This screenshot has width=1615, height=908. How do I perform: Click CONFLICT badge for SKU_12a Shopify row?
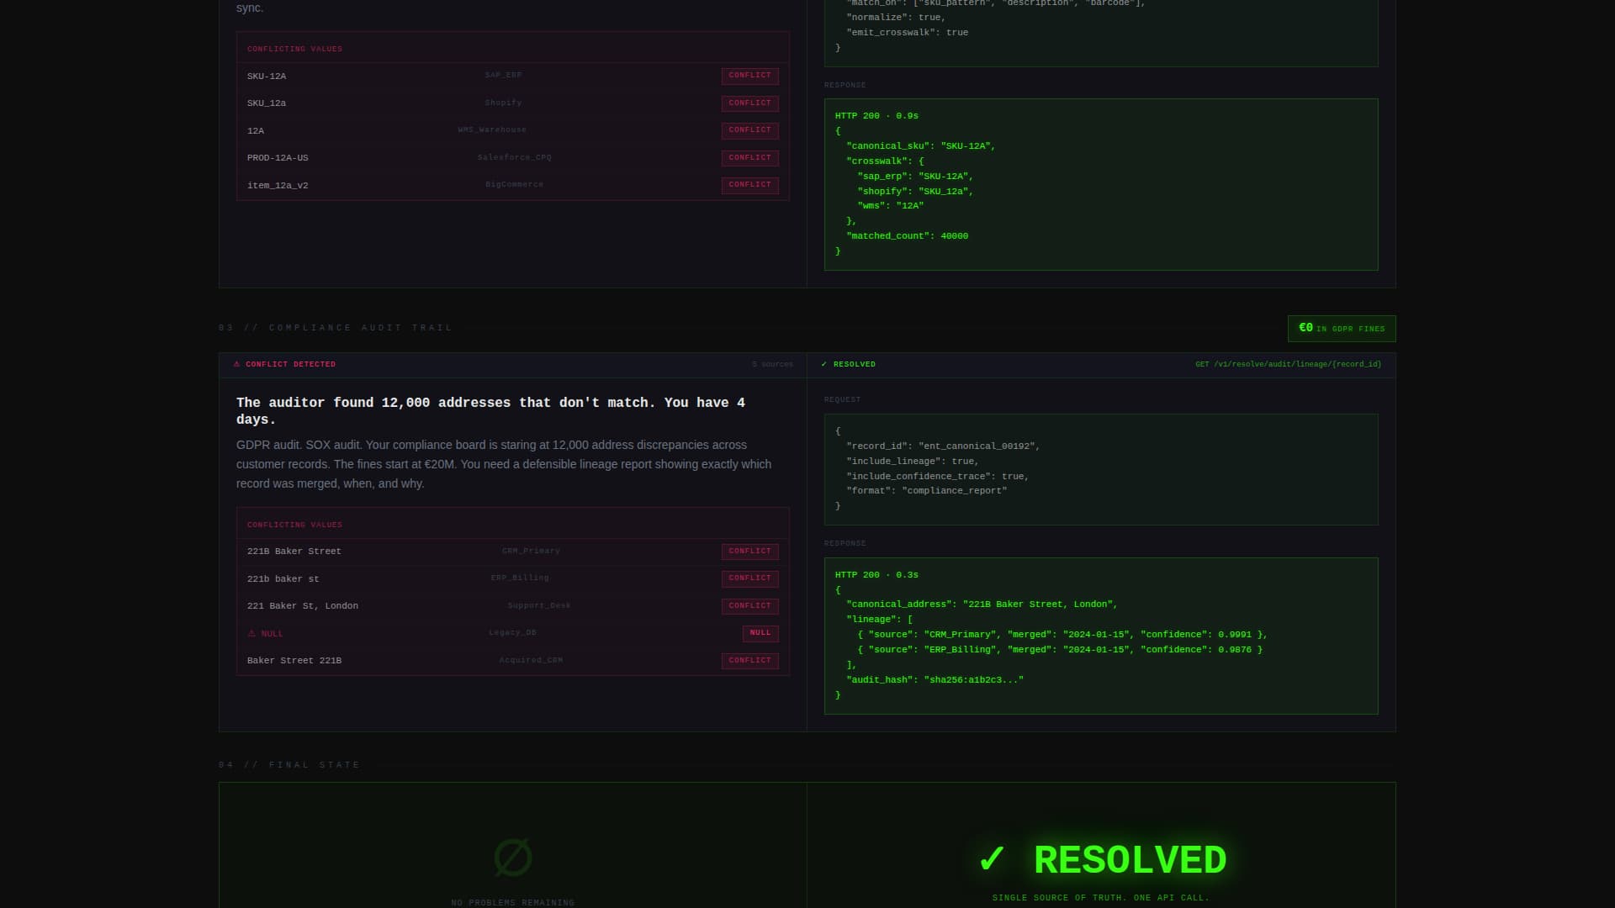click(x=749, y=103)
